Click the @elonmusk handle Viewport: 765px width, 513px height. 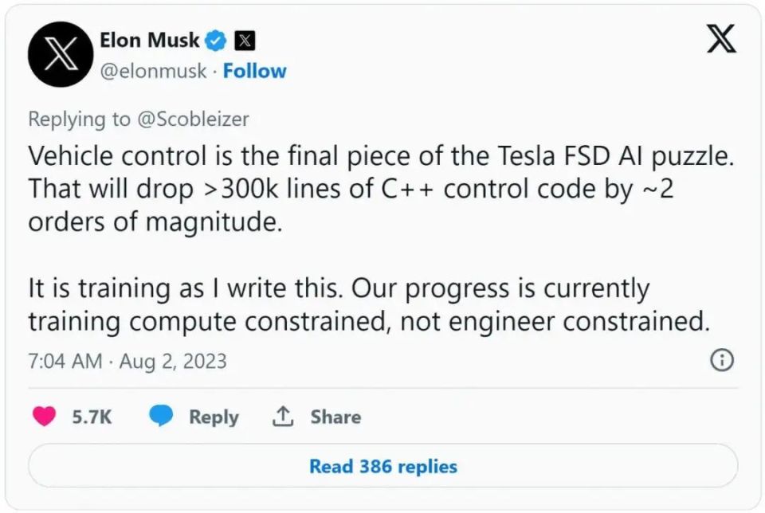pyautogui.click(x=153, y=71)
